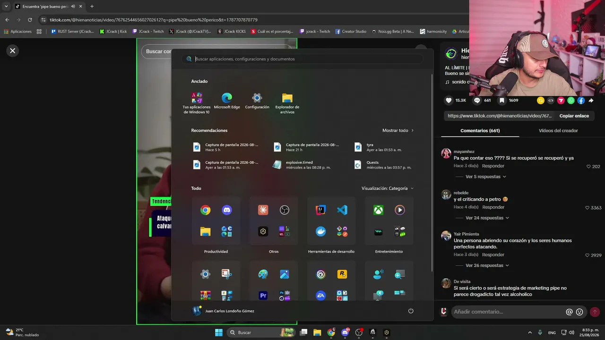Open a new Chrome tab
The width and height of the screenshot is (605, 340).
(x=92, y=7)
